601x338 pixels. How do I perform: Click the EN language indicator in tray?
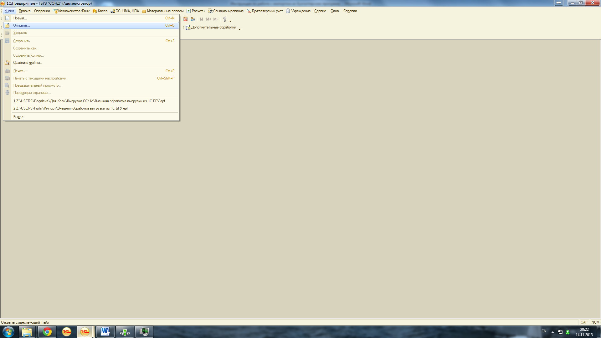point(544,331)
